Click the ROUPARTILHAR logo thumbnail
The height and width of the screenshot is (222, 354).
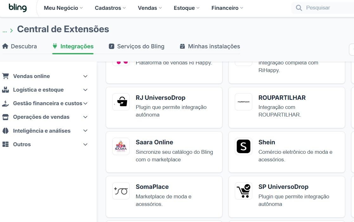(244, 102)
